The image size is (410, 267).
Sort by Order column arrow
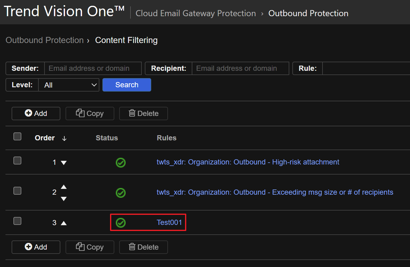coord(64,138)
